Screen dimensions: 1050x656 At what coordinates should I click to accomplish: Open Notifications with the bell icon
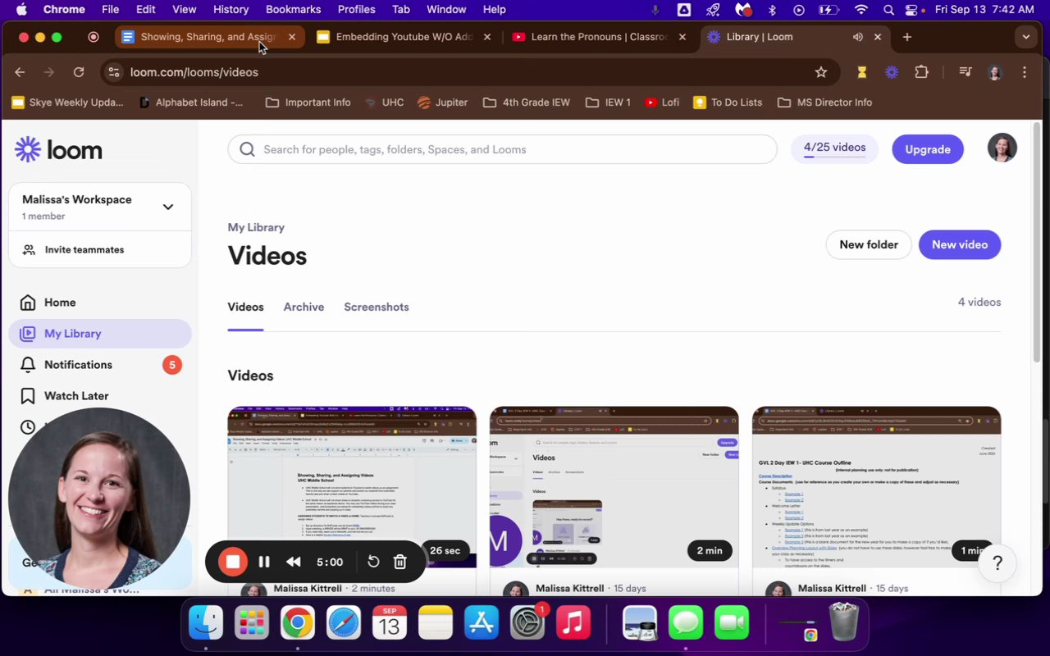click(x=100, y=365)
